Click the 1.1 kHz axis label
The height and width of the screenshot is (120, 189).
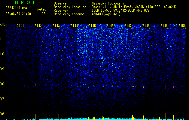[2, 39]
